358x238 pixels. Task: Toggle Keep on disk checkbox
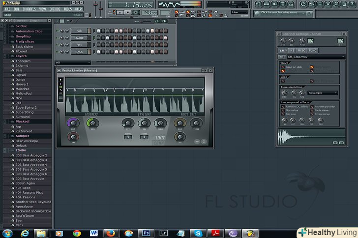click(x=283, y=67)
